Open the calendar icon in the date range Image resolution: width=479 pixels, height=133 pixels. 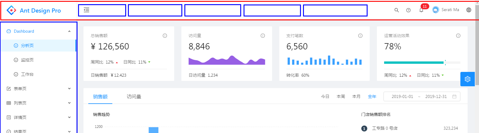[454, 96]
